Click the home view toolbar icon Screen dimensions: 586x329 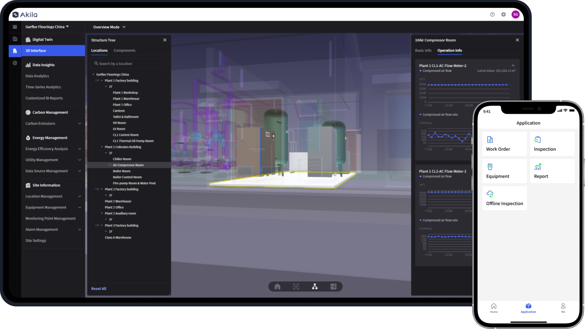(x=278, y=286)
